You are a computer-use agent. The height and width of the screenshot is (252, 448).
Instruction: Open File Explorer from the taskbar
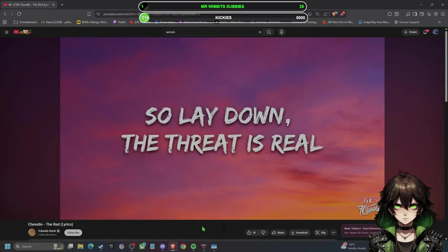[x=80, y=246]
